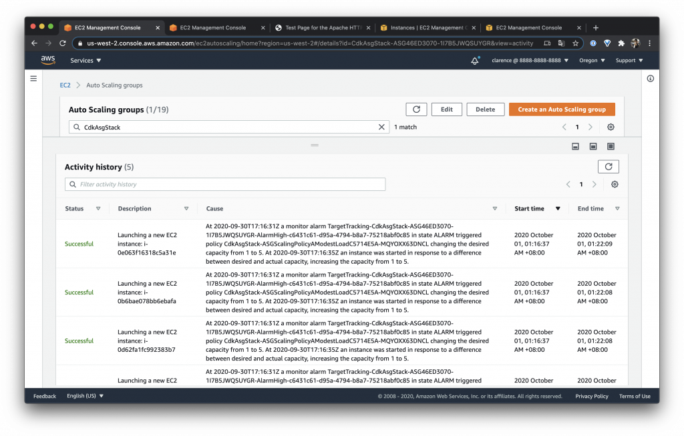
Task: Expand the Support menu
Action: 629,61
